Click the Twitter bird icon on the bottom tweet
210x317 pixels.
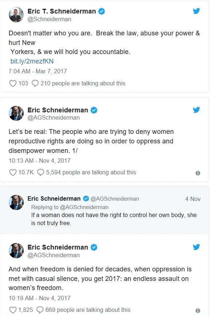pos(197,247)
